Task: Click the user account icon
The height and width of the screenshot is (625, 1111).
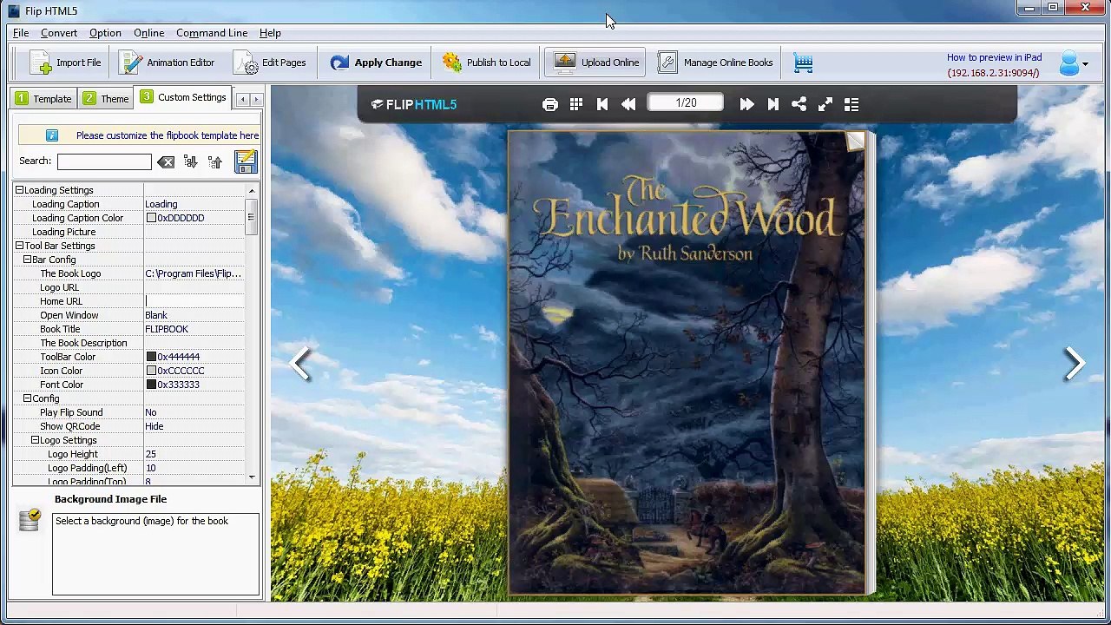Action: 1069,63
